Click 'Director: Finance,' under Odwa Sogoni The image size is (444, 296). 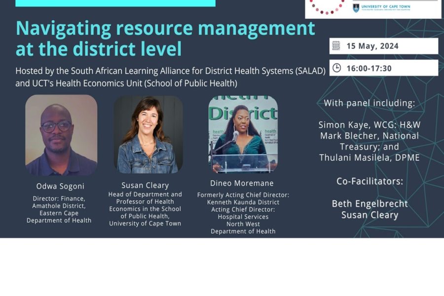point(59,198)
